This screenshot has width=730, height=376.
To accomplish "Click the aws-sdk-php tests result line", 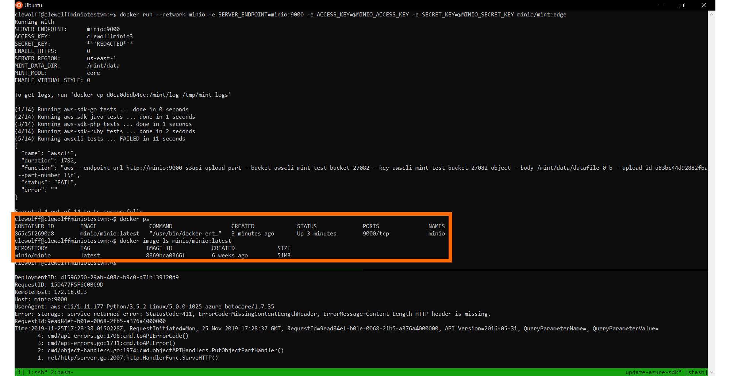I will click(x=103, y=124).
